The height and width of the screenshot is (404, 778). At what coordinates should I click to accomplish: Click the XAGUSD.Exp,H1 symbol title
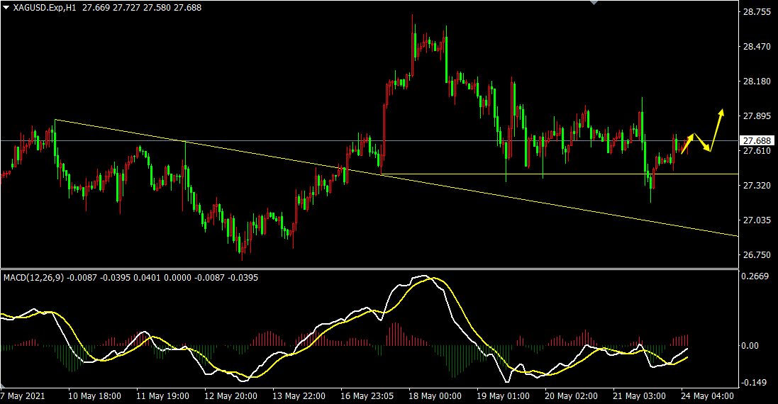tap(45, 6)
